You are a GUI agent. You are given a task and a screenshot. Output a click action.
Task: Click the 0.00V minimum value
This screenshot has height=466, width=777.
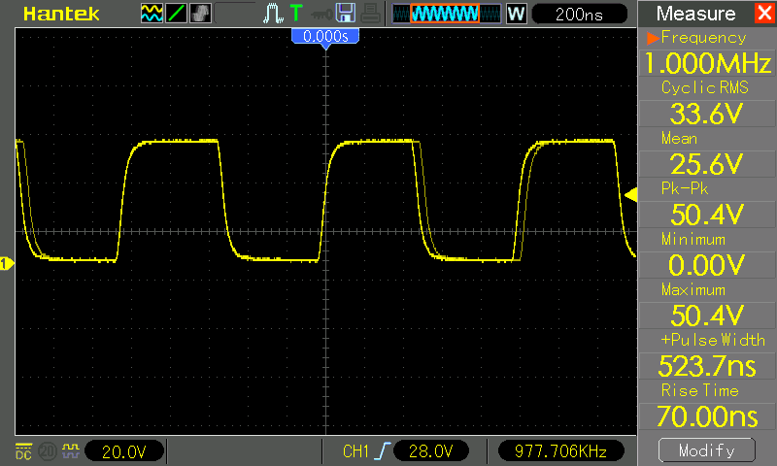pyautogui.click(x=707, y=265)
